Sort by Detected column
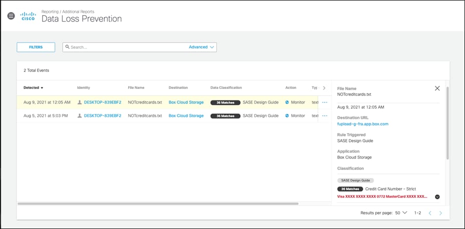The width and height of the screenshot is (465, 229). pos(33,88)
